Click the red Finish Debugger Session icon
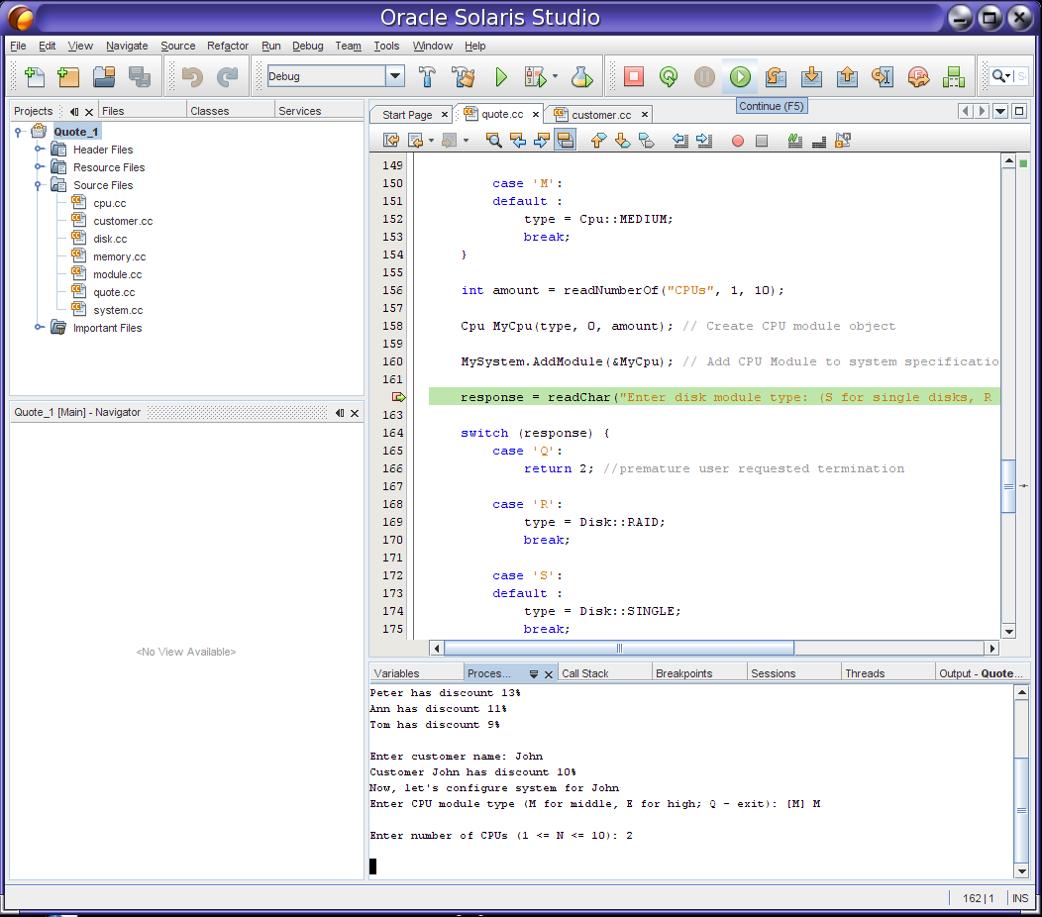The width and height of the screenshot is (1042, 917). pos(634,76)
